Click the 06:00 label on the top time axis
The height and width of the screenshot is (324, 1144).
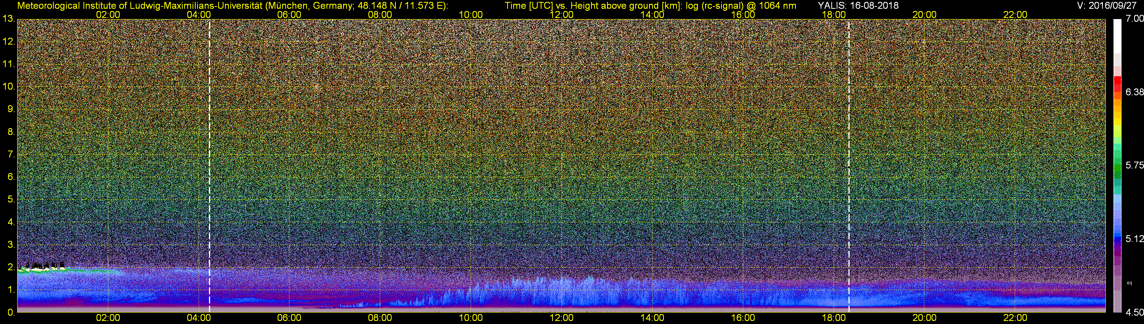pyautogui.click(x=289, y=14)
